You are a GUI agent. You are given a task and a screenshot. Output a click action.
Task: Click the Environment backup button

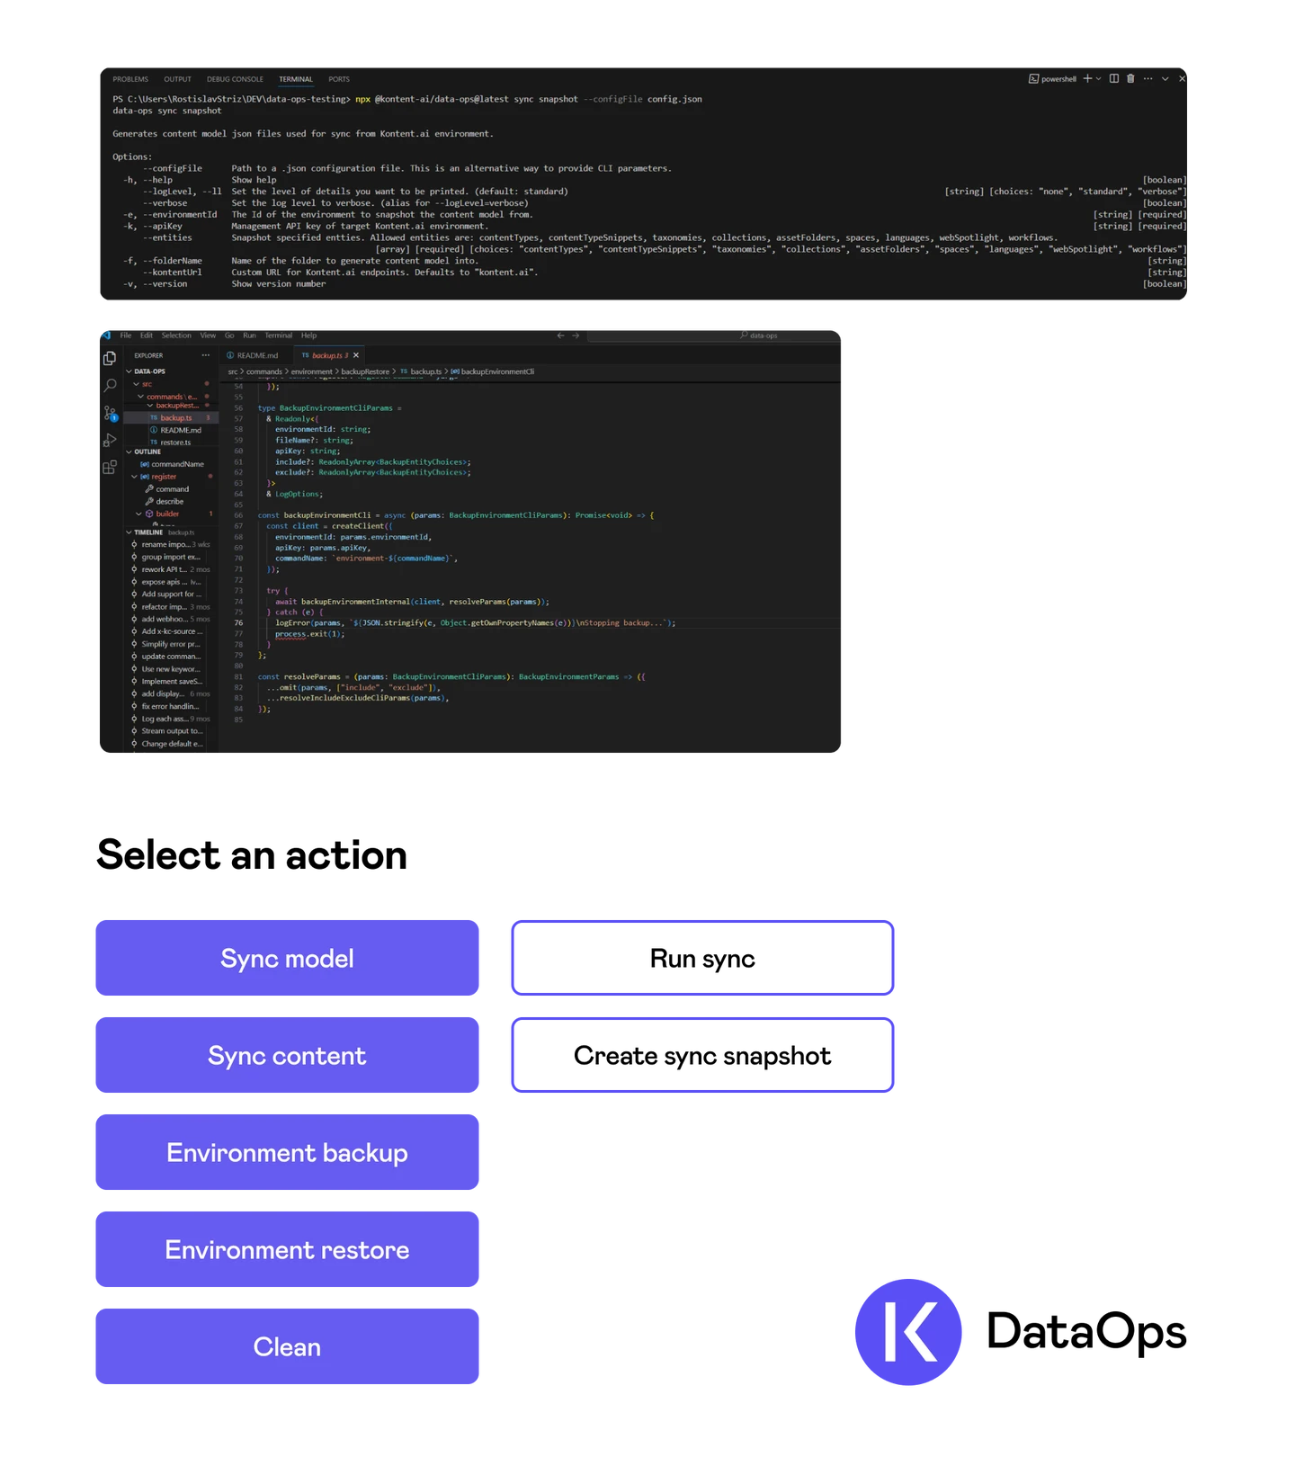tap(287, 1153)
